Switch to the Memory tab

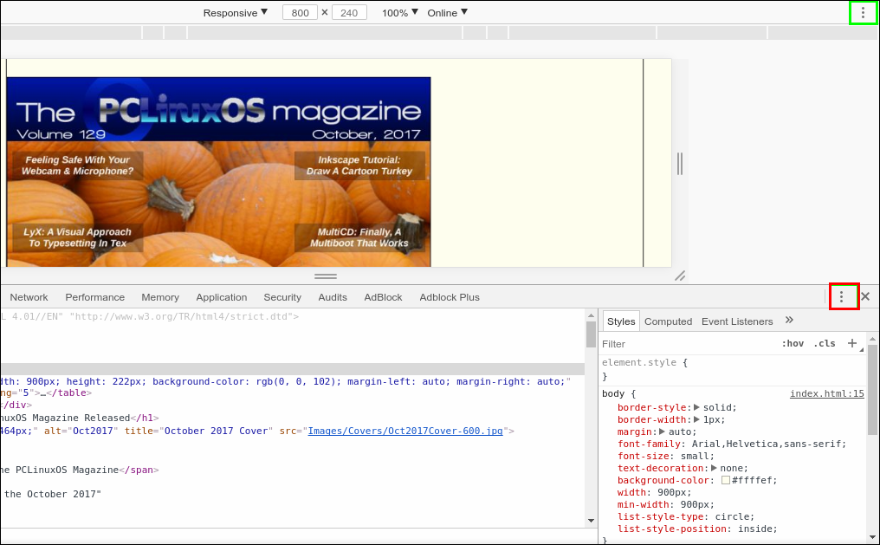160,297
